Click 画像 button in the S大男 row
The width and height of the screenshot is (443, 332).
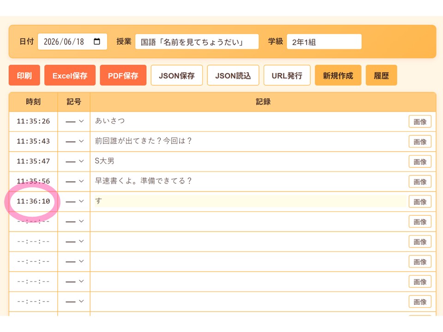click(x=420, y=162)
